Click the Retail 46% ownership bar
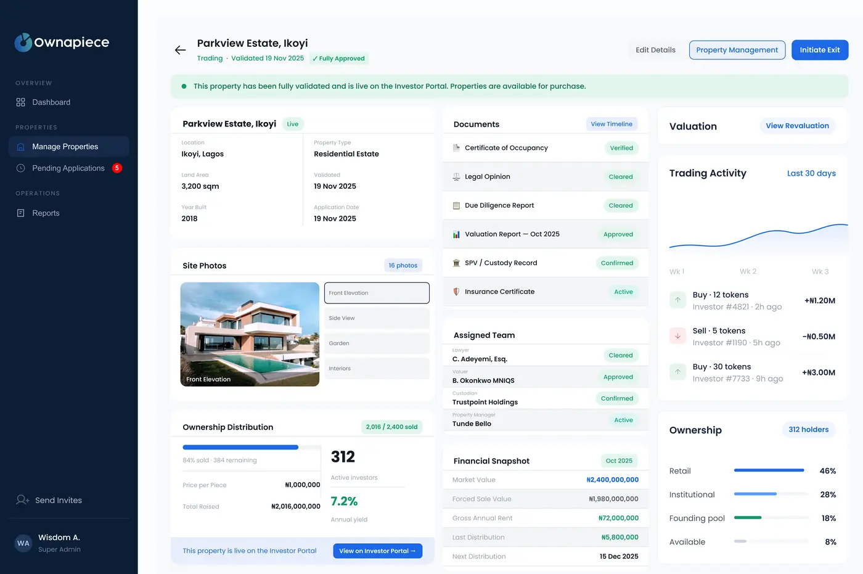 (x=771, y=470)
